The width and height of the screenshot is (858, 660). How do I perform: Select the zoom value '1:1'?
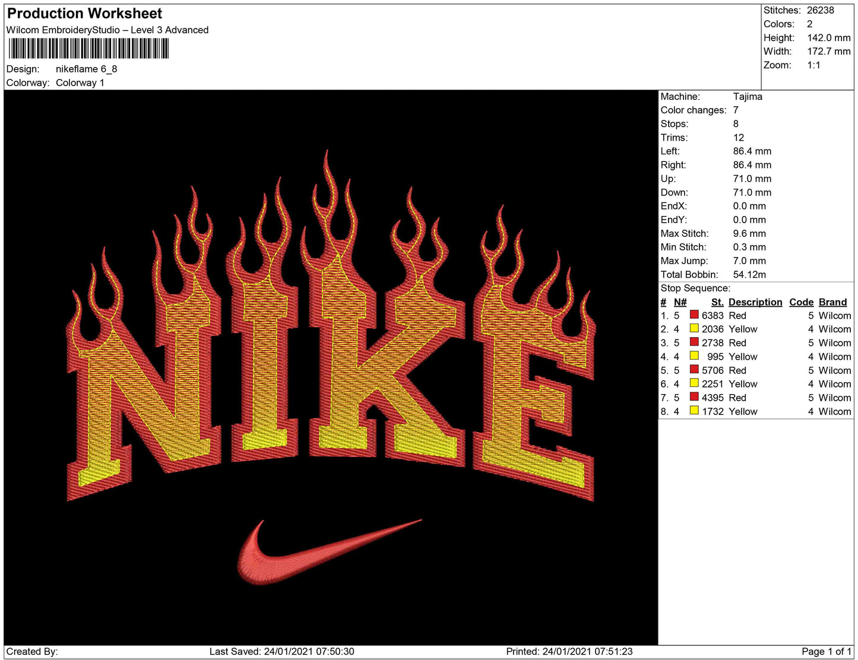coord(814,65)
